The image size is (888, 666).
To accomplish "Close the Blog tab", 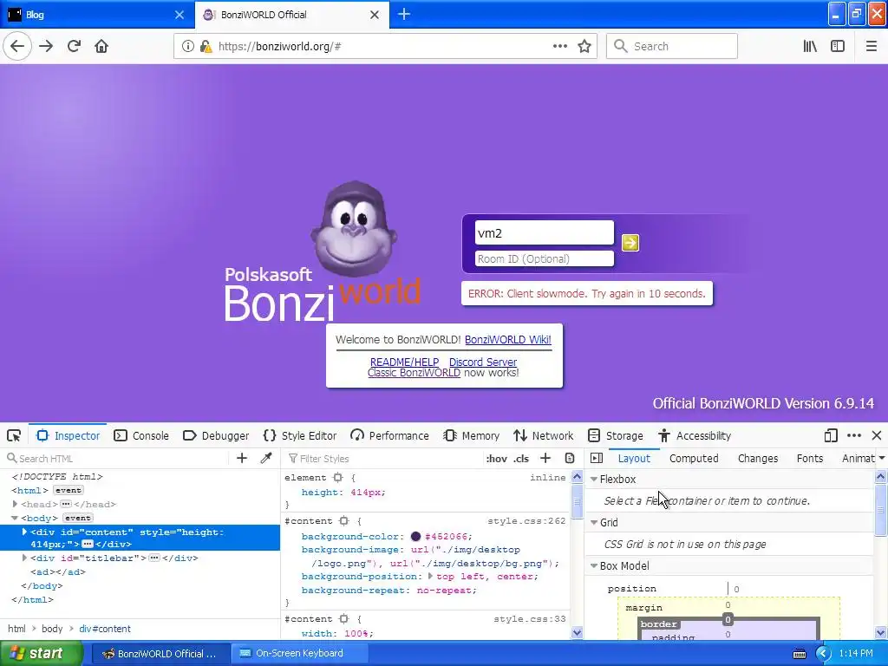I will point(180,15).
